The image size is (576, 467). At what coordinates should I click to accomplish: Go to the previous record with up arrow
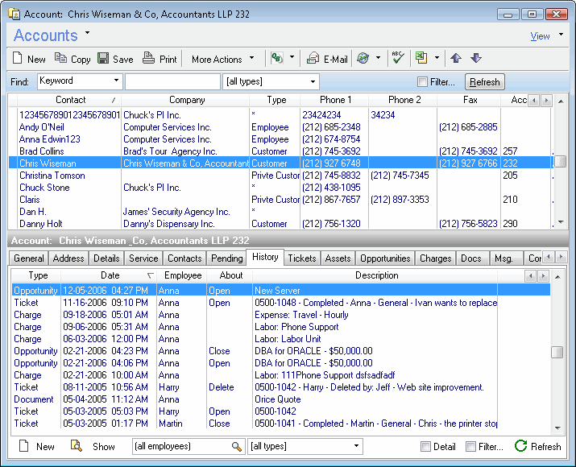click(x=456, y=59)
